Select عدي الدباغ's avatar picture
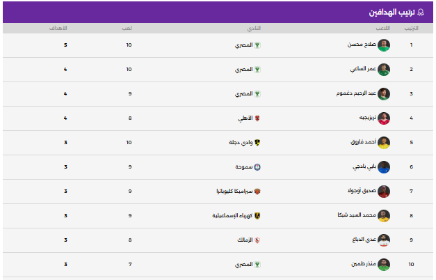This screenshot has width=436, height=280. click(x=384, y=240)
